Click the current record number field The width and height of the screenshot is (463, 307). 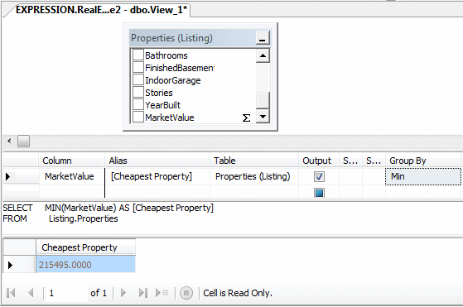67,293
